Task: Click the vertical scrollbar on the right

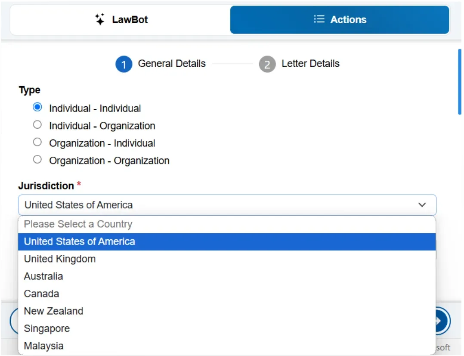Action: 460,82
